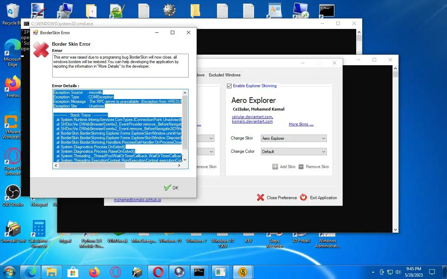The height and width of the screenshot is (279, 447).
Task: Click the red X error icon in BorderSkin Error
Action: pos(41,50)
